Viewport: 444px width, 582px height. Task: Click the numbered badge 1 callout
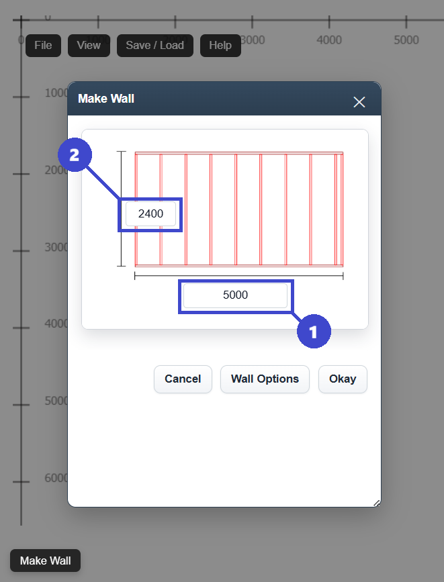pos(314,332)
